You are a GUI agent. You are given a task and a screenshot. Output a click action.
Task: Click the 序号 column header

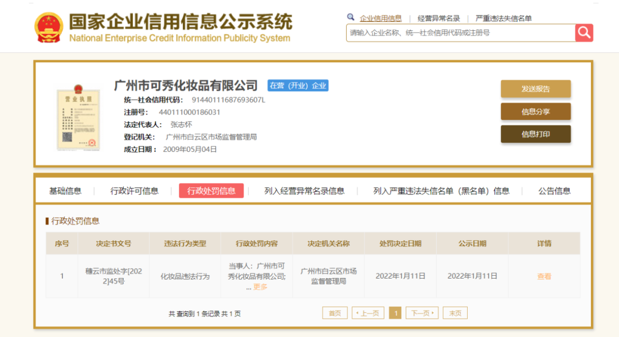(62, 244)
